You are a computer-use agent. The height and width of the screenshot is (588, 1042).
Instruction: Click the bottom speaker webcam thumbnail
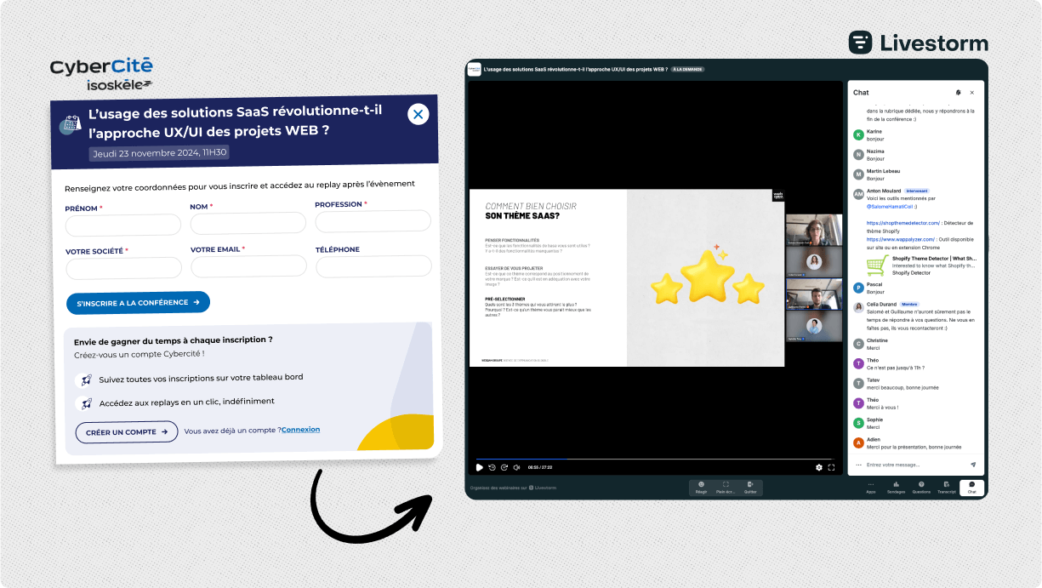(814, 326)
